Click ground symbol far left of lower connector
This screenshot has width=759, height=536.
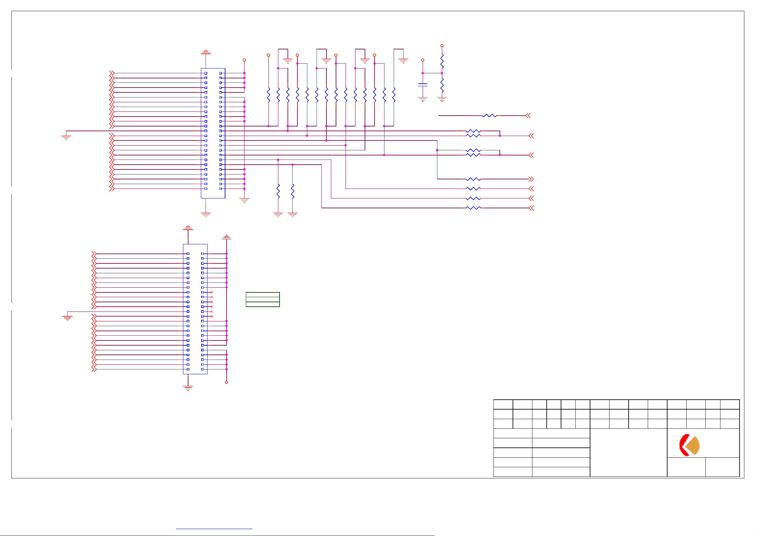(68, 318)
